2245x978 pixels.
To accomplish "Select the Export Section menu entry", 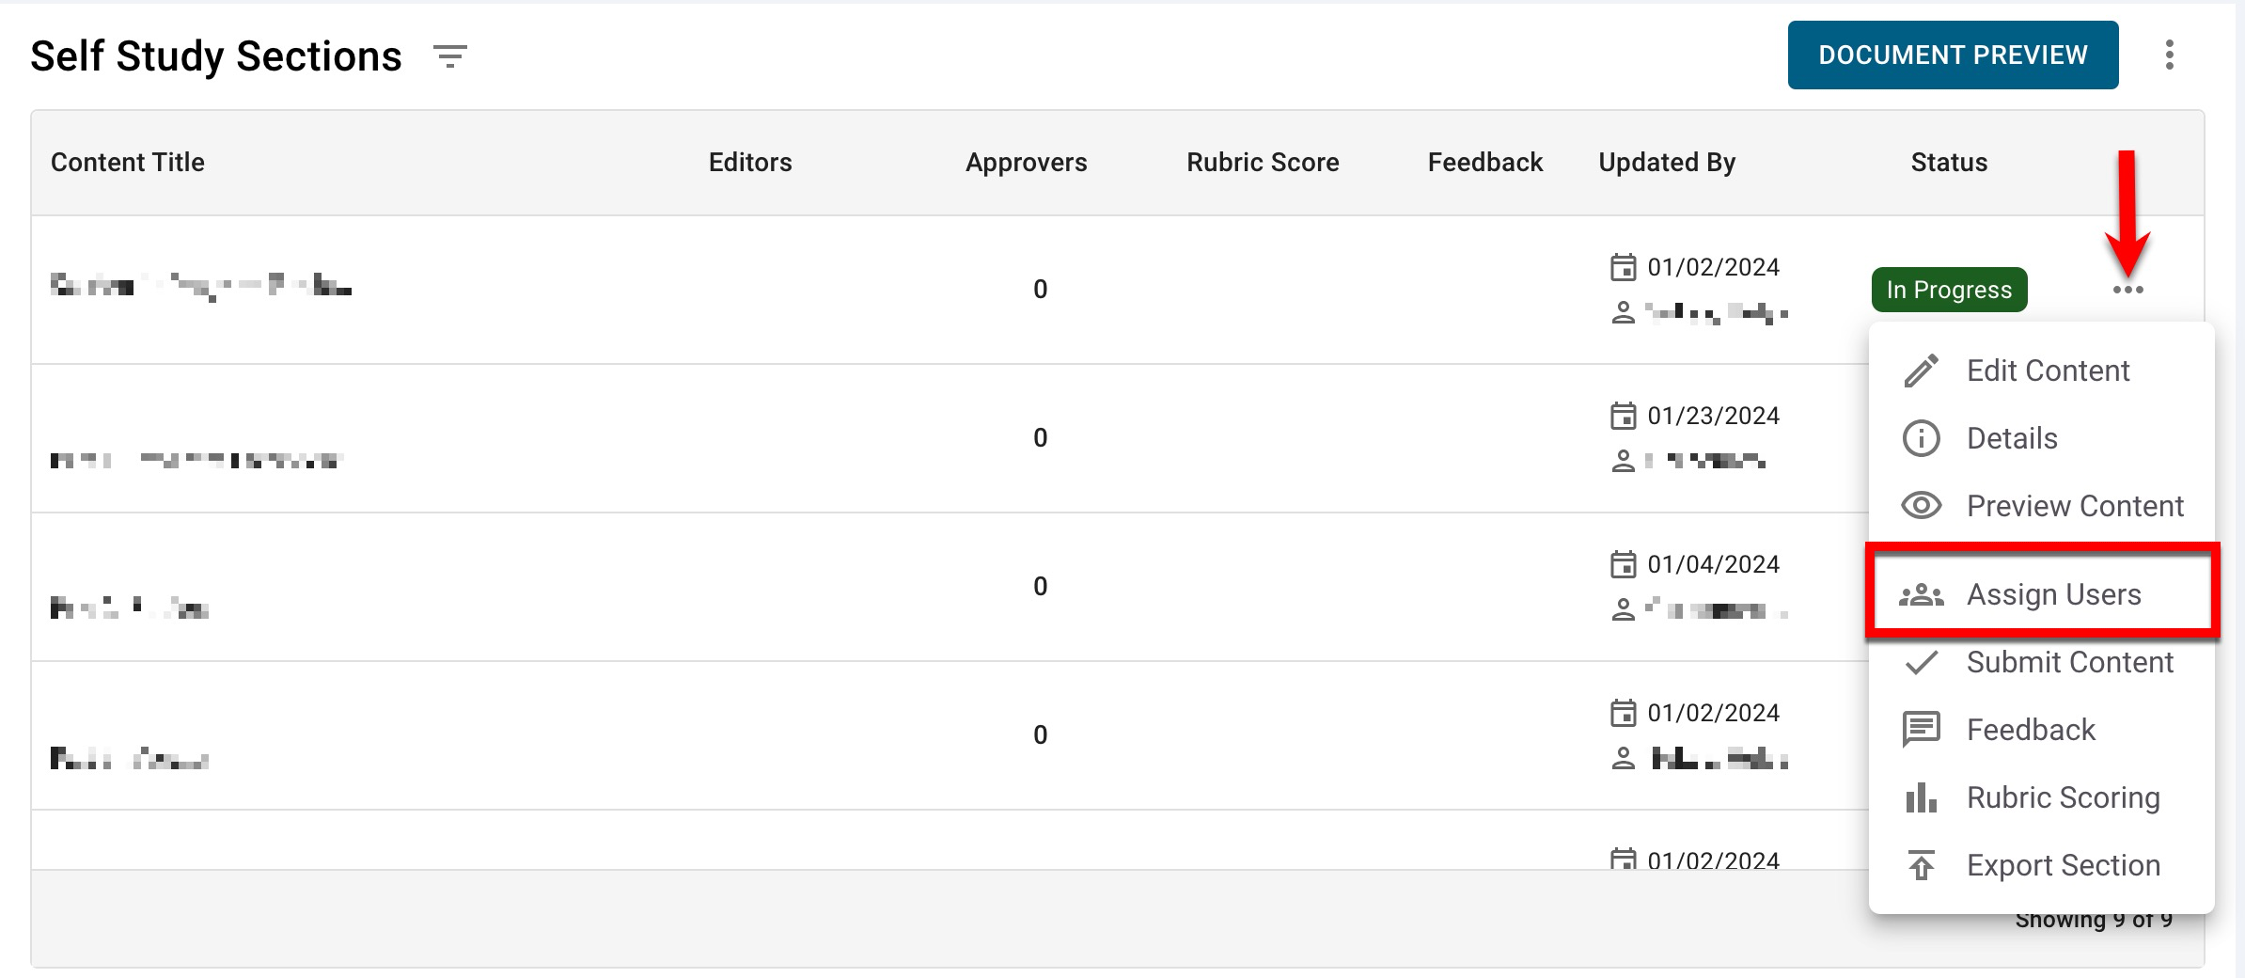I will (2063, 865).
